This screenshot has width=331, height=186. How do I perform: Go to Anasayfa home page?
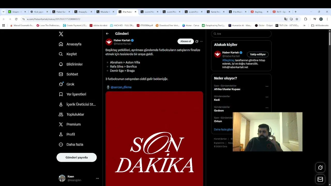(x=70, y=44)
